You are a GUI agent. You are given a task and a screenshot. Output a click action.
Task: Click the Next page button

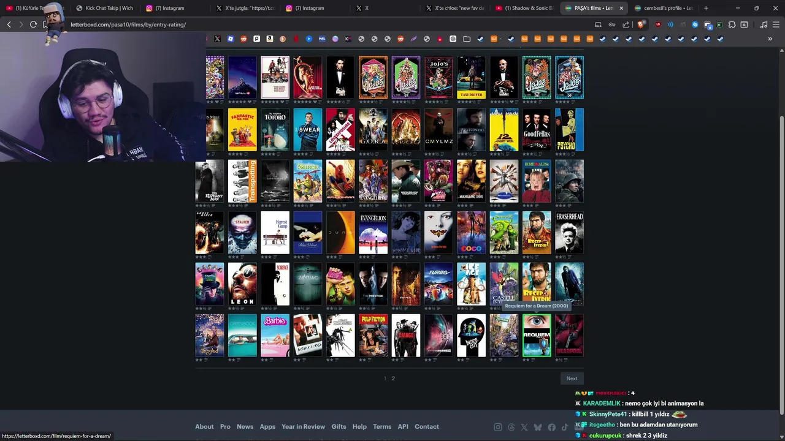572,379
